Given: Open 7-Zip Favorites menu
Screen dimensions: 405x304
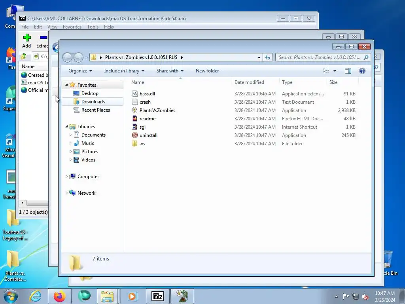Looking at the screenshot, I should coord(72,27).
